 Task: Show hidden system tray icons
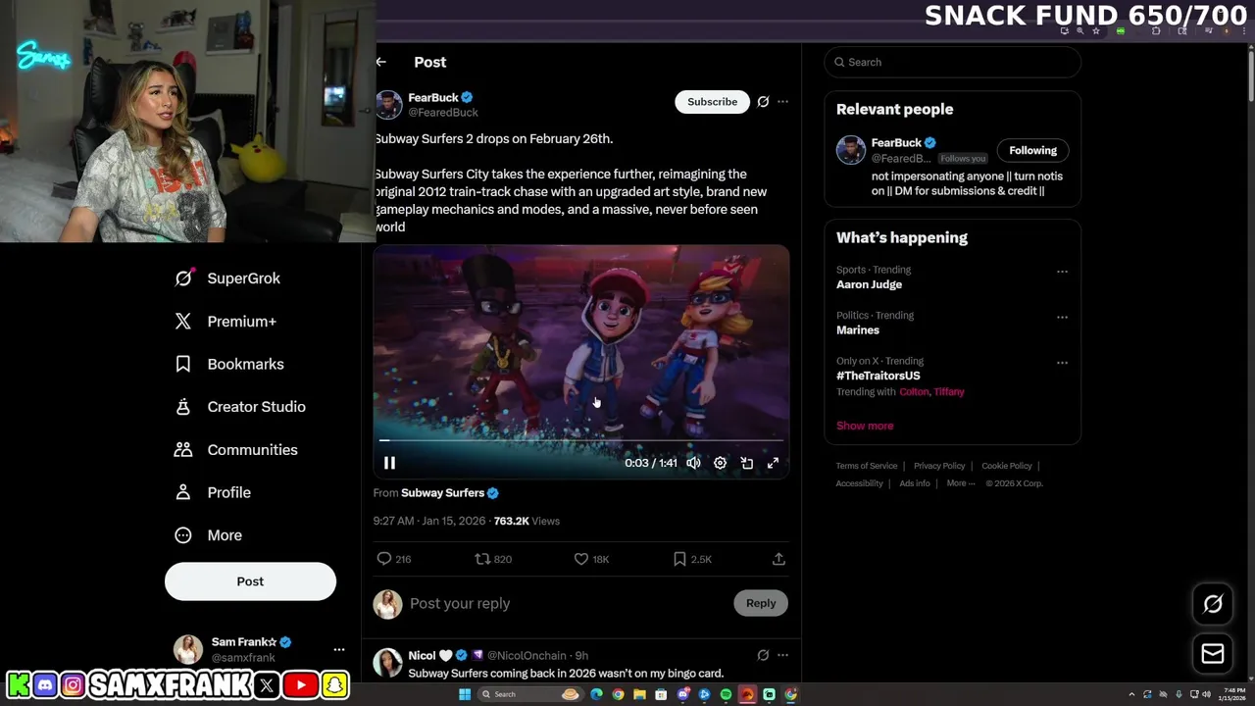pyautogui.click(x=1131, y=694)
